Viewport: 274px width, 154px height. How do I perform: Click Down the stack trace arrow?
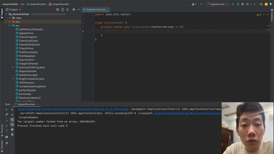(12, 115)
